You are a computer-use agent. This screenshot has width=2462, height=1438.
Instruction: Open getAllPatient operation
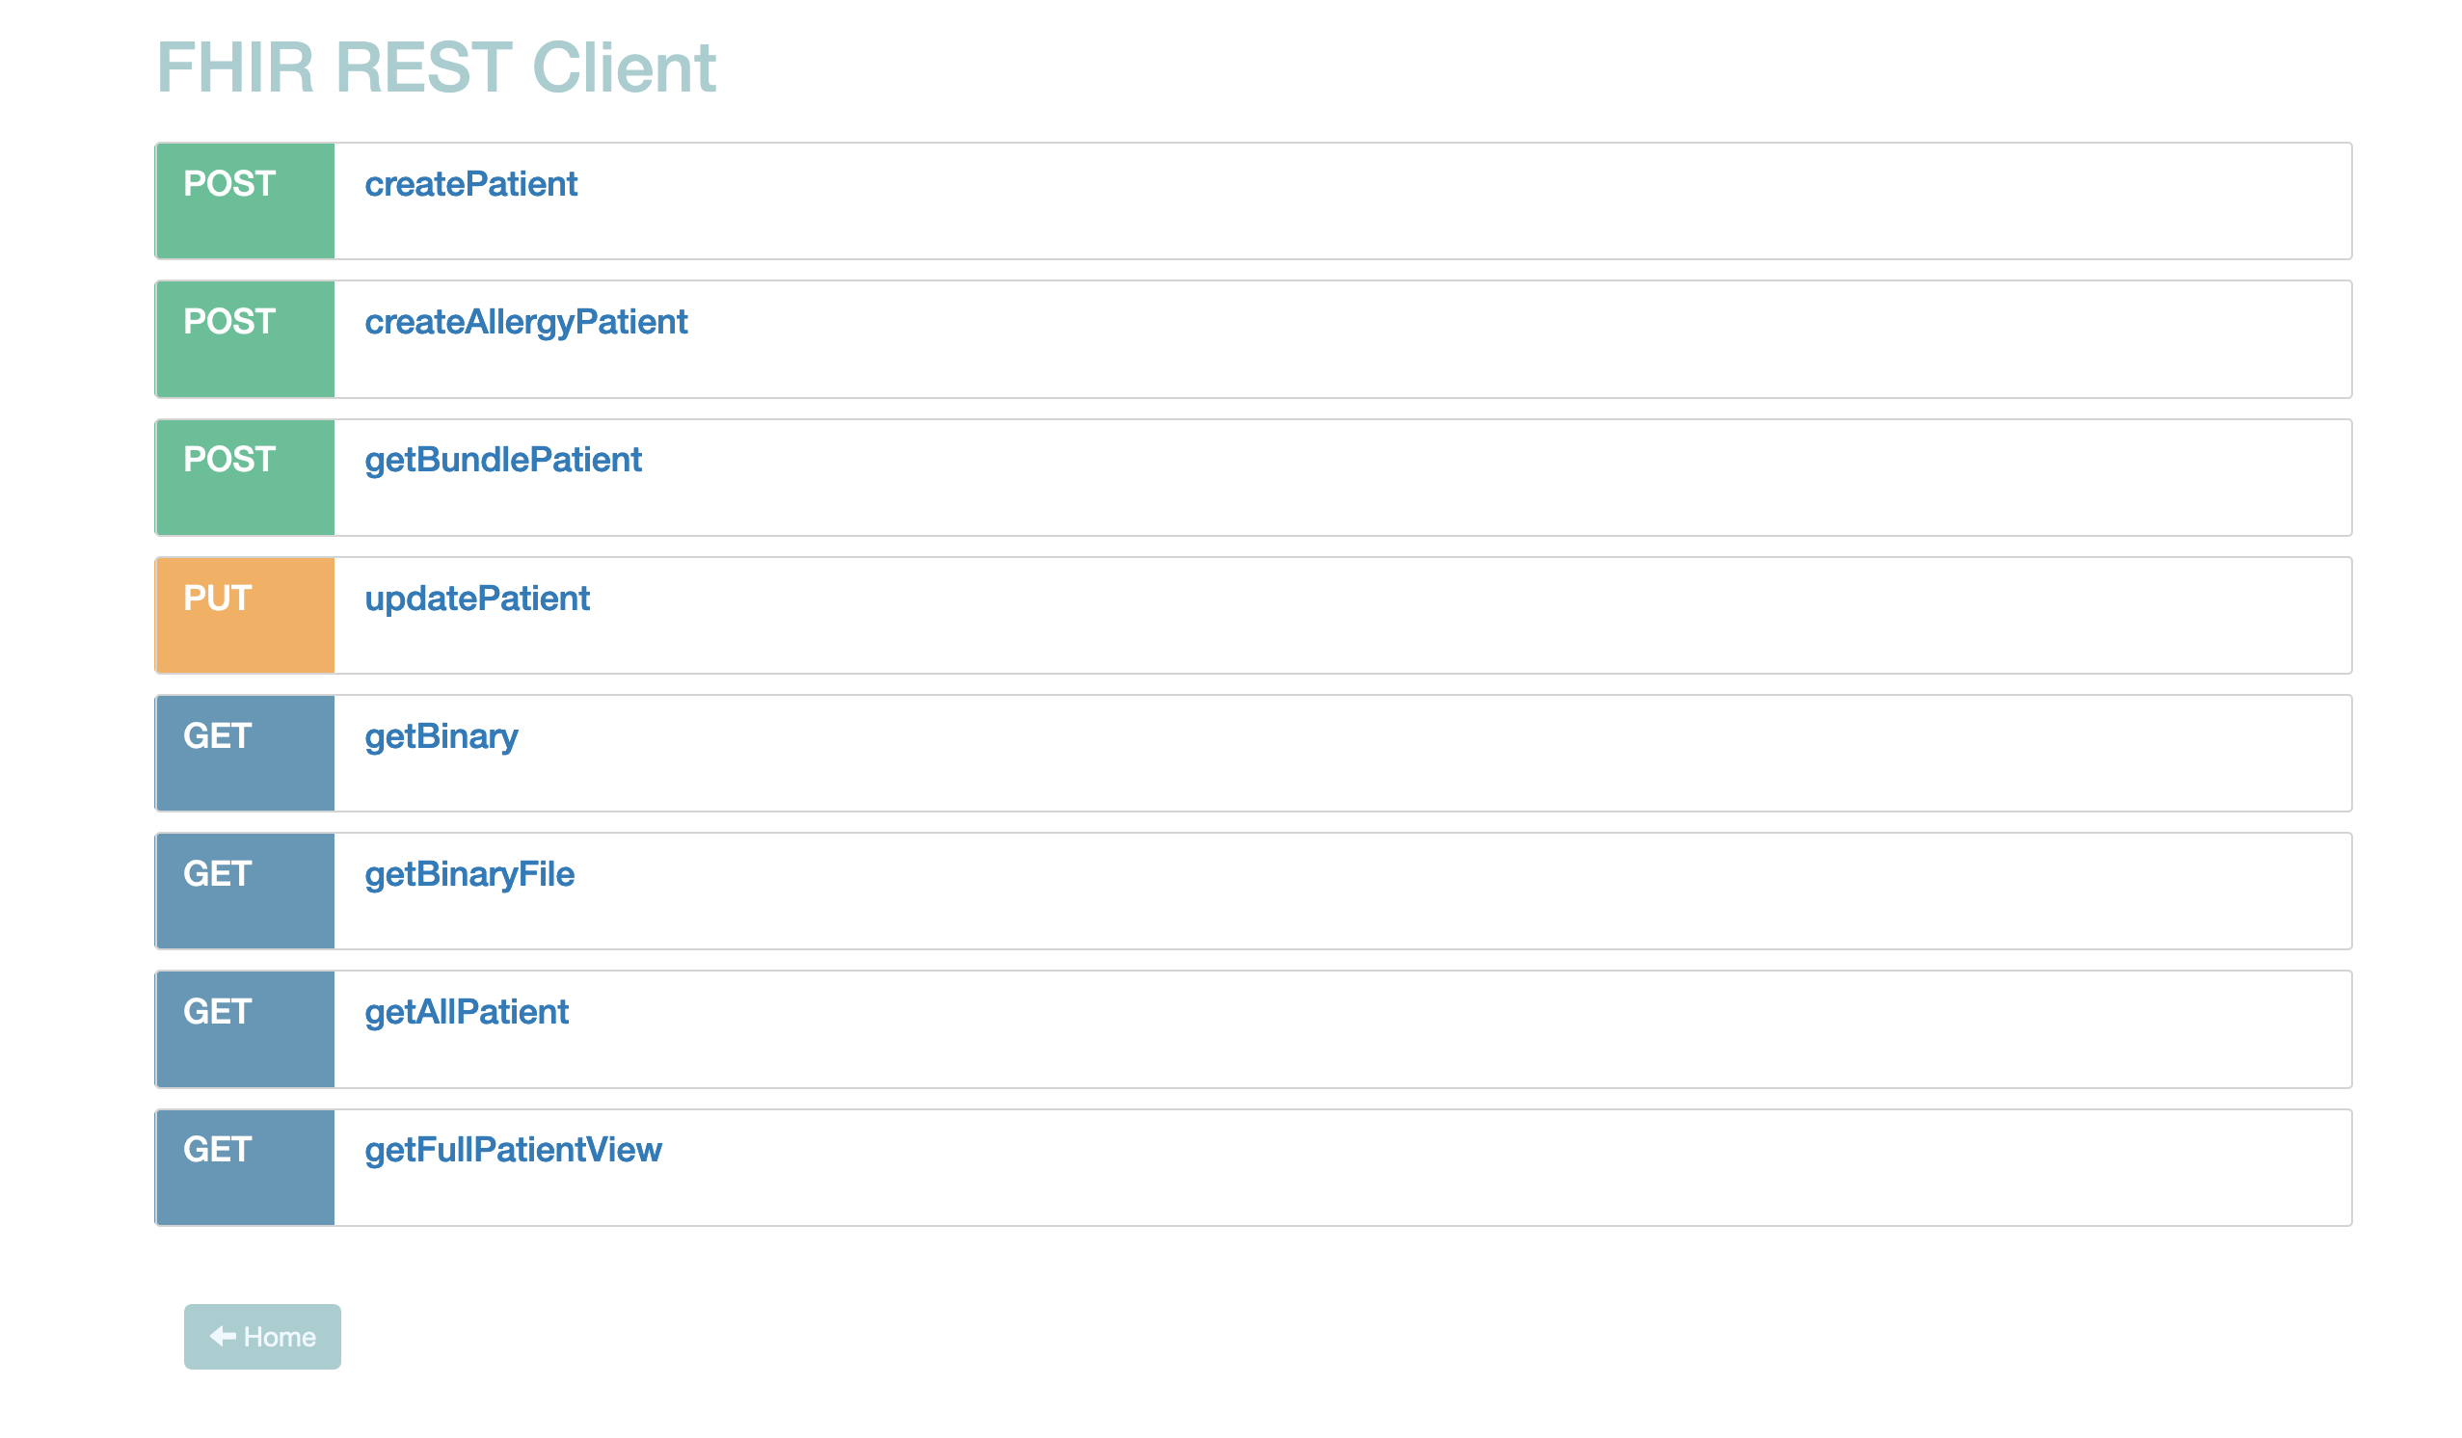coord(466,1012)
